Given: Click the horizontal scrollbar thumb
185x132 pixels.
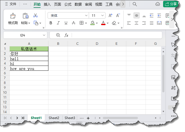Looking at the screenshot, I should (x=120, y=118).
